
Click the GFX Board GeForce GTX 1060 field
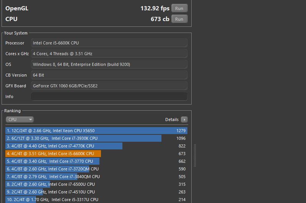[x=109, y=86]
